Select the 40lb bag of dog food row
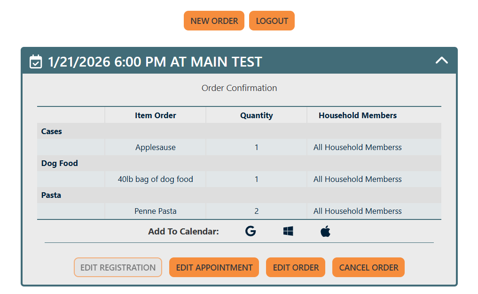478x294 pixels. 156,179
